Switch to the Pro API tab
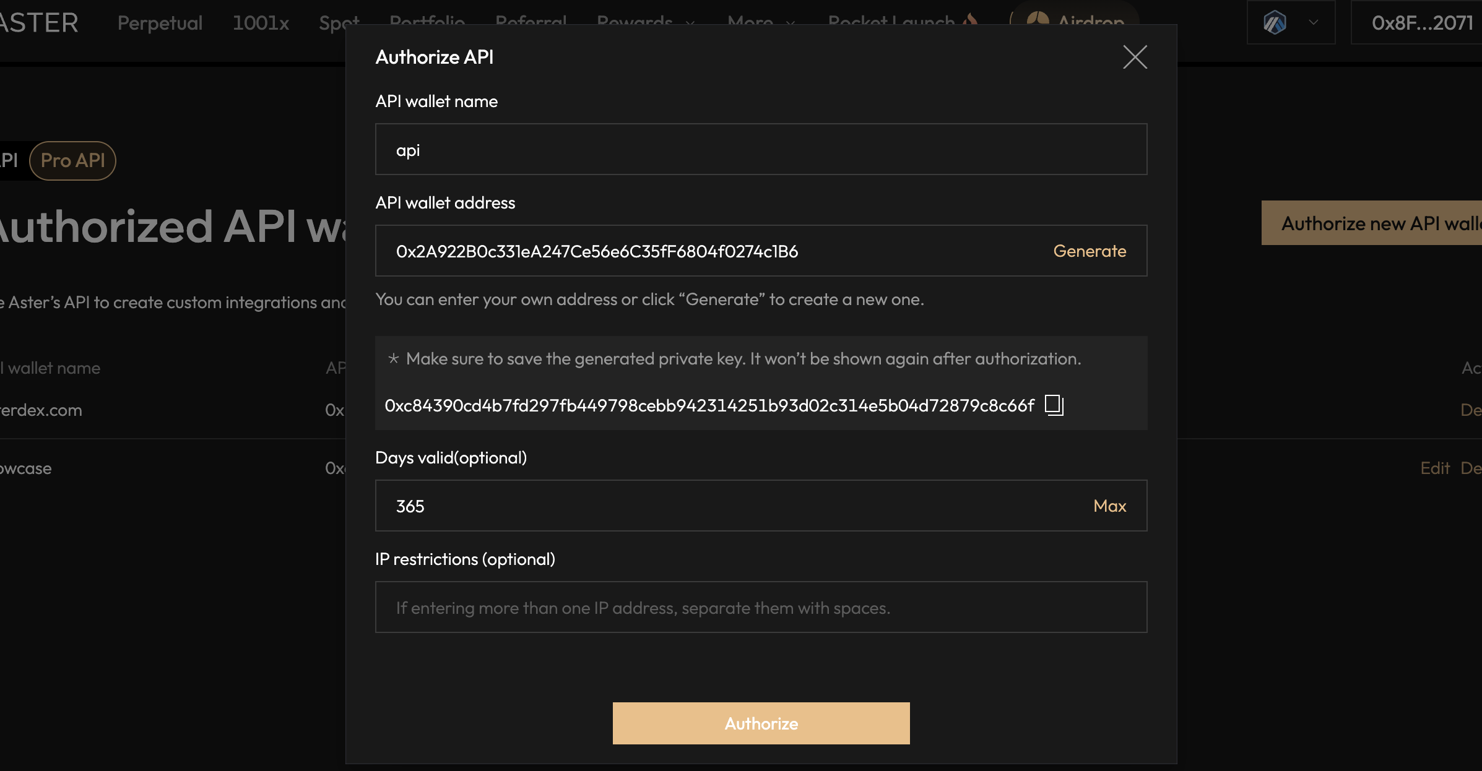This screenshot has height=771, width=1482. coord(72,161)
